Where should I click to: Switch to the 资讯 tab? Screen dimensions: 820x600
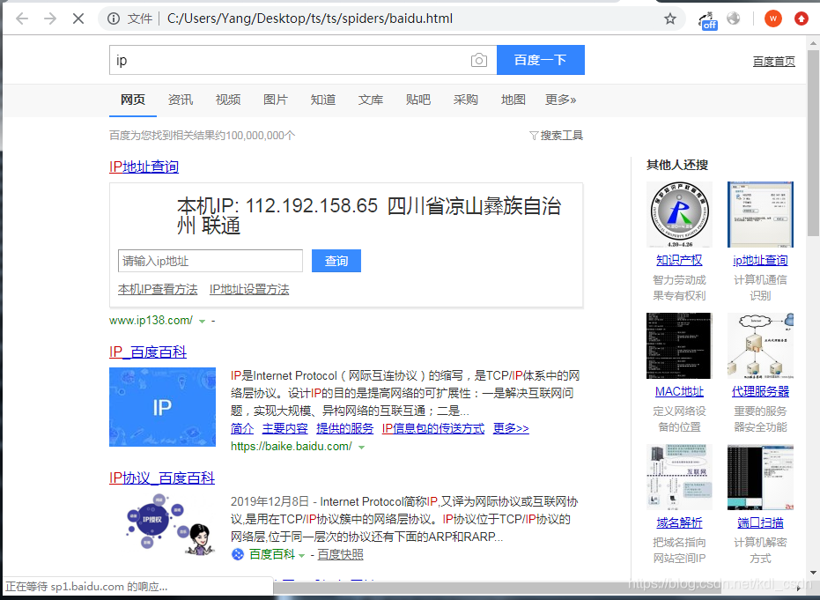pyautogui.click(x=181, y=100)
